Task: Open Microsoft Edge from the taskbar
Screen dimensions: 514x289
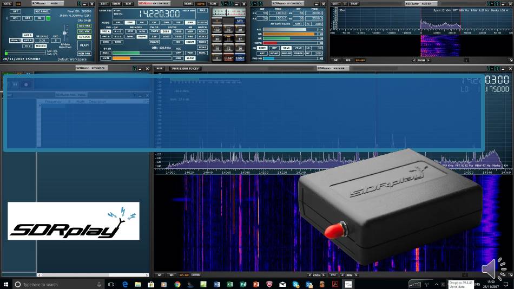Action: point(124,284)
